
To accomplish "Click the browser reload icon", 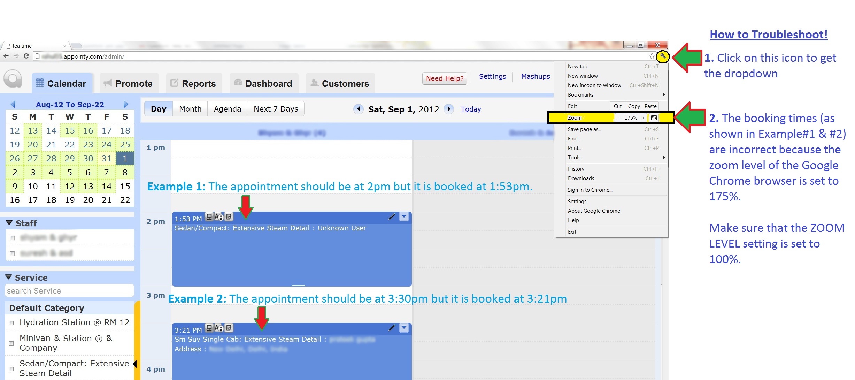I will [26, 56].
